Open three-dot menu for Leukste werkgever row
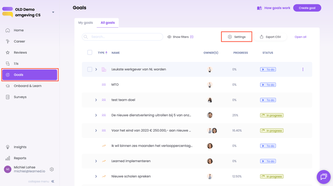Screen dimensions: 333x186 tap(303, 69)
